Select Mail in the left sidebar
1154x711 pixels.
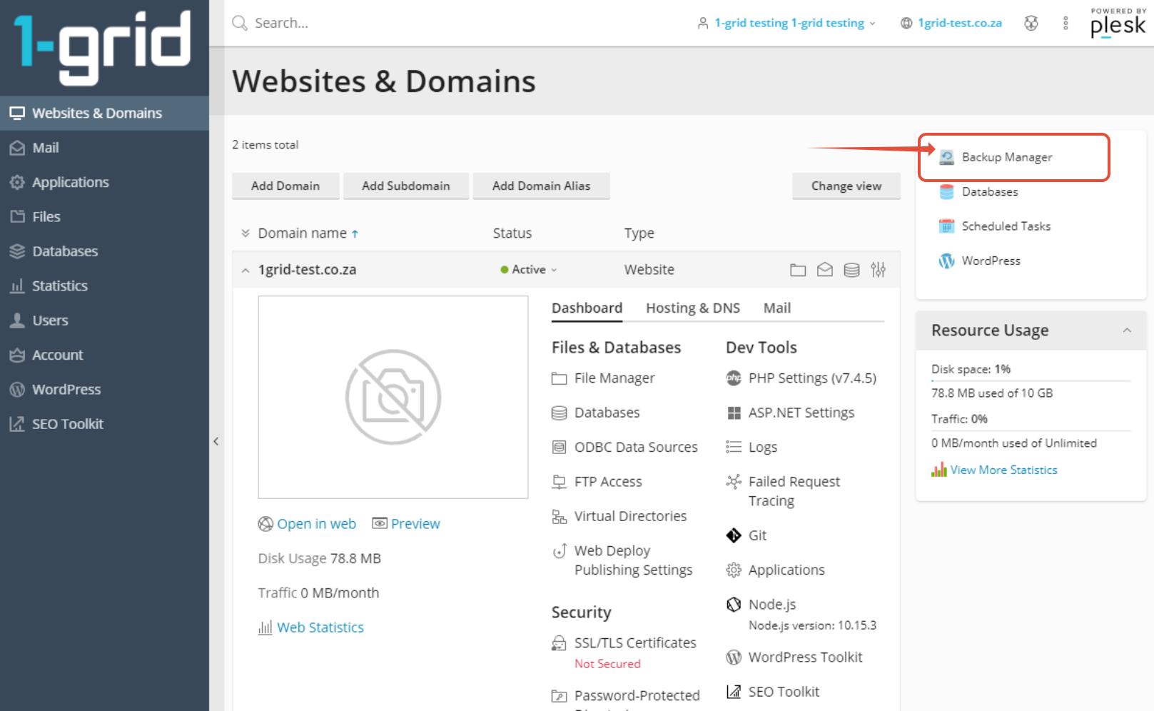104,148
